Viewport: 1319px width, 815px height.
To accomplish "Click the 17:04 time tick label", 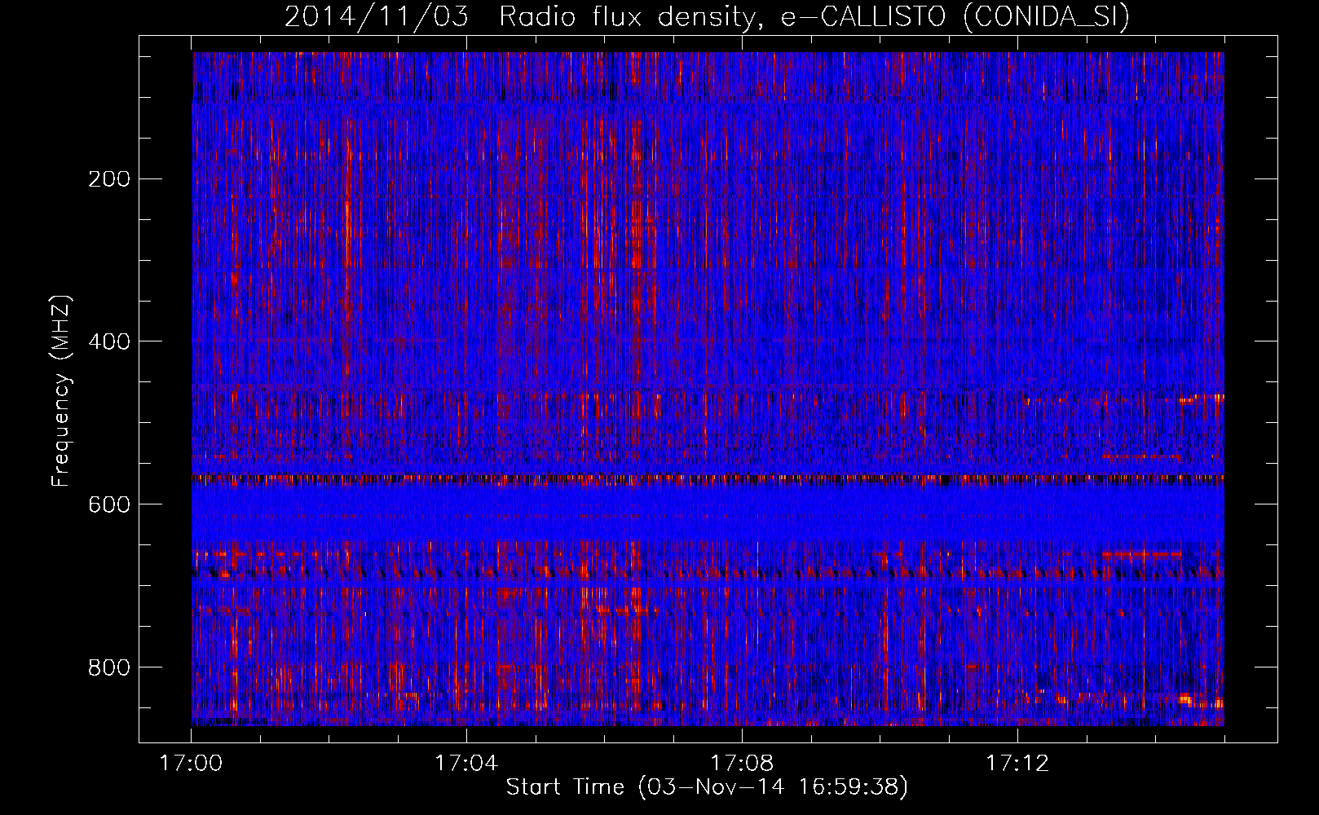I will [x=466, y=764].
